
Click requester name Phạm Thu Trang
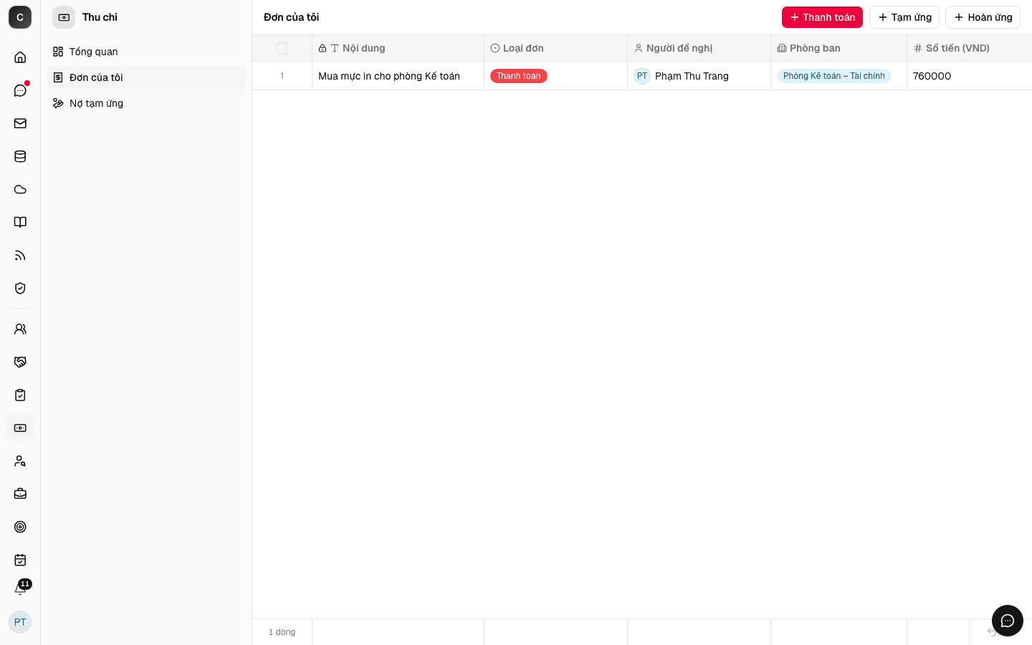(692, 76)
